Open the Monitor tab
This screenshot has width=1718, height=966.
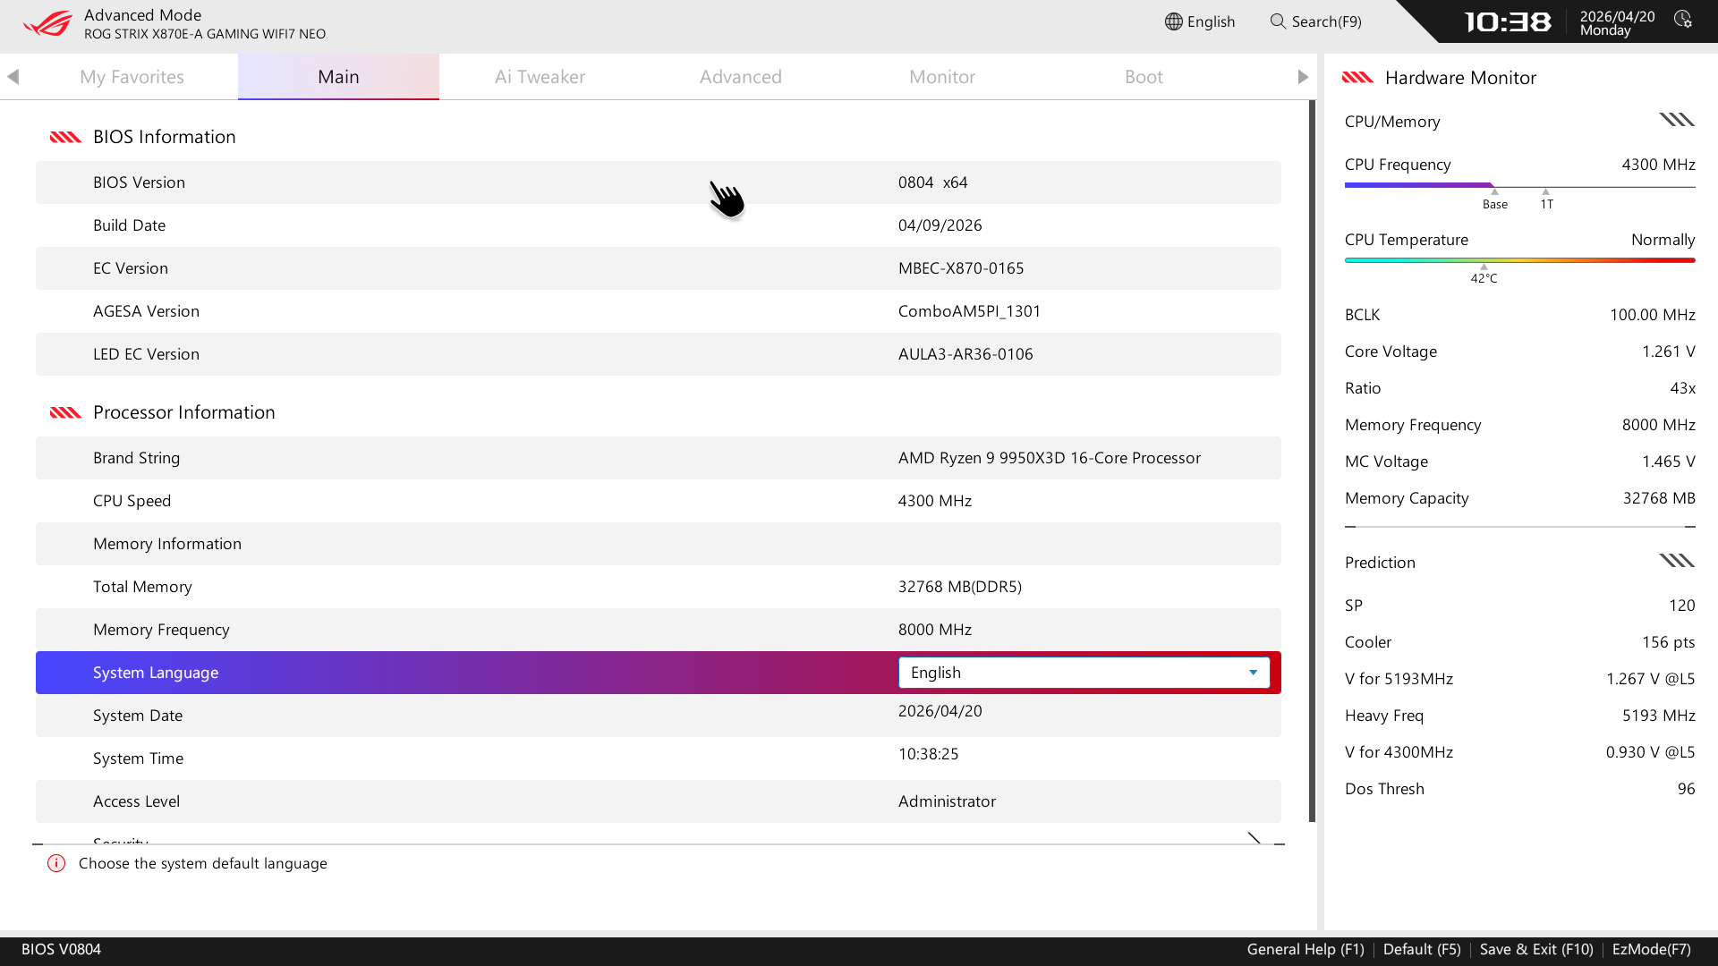(x=941, y=77)
